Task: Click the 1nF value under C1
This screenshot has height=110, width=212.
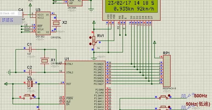Action: point(29,54)
